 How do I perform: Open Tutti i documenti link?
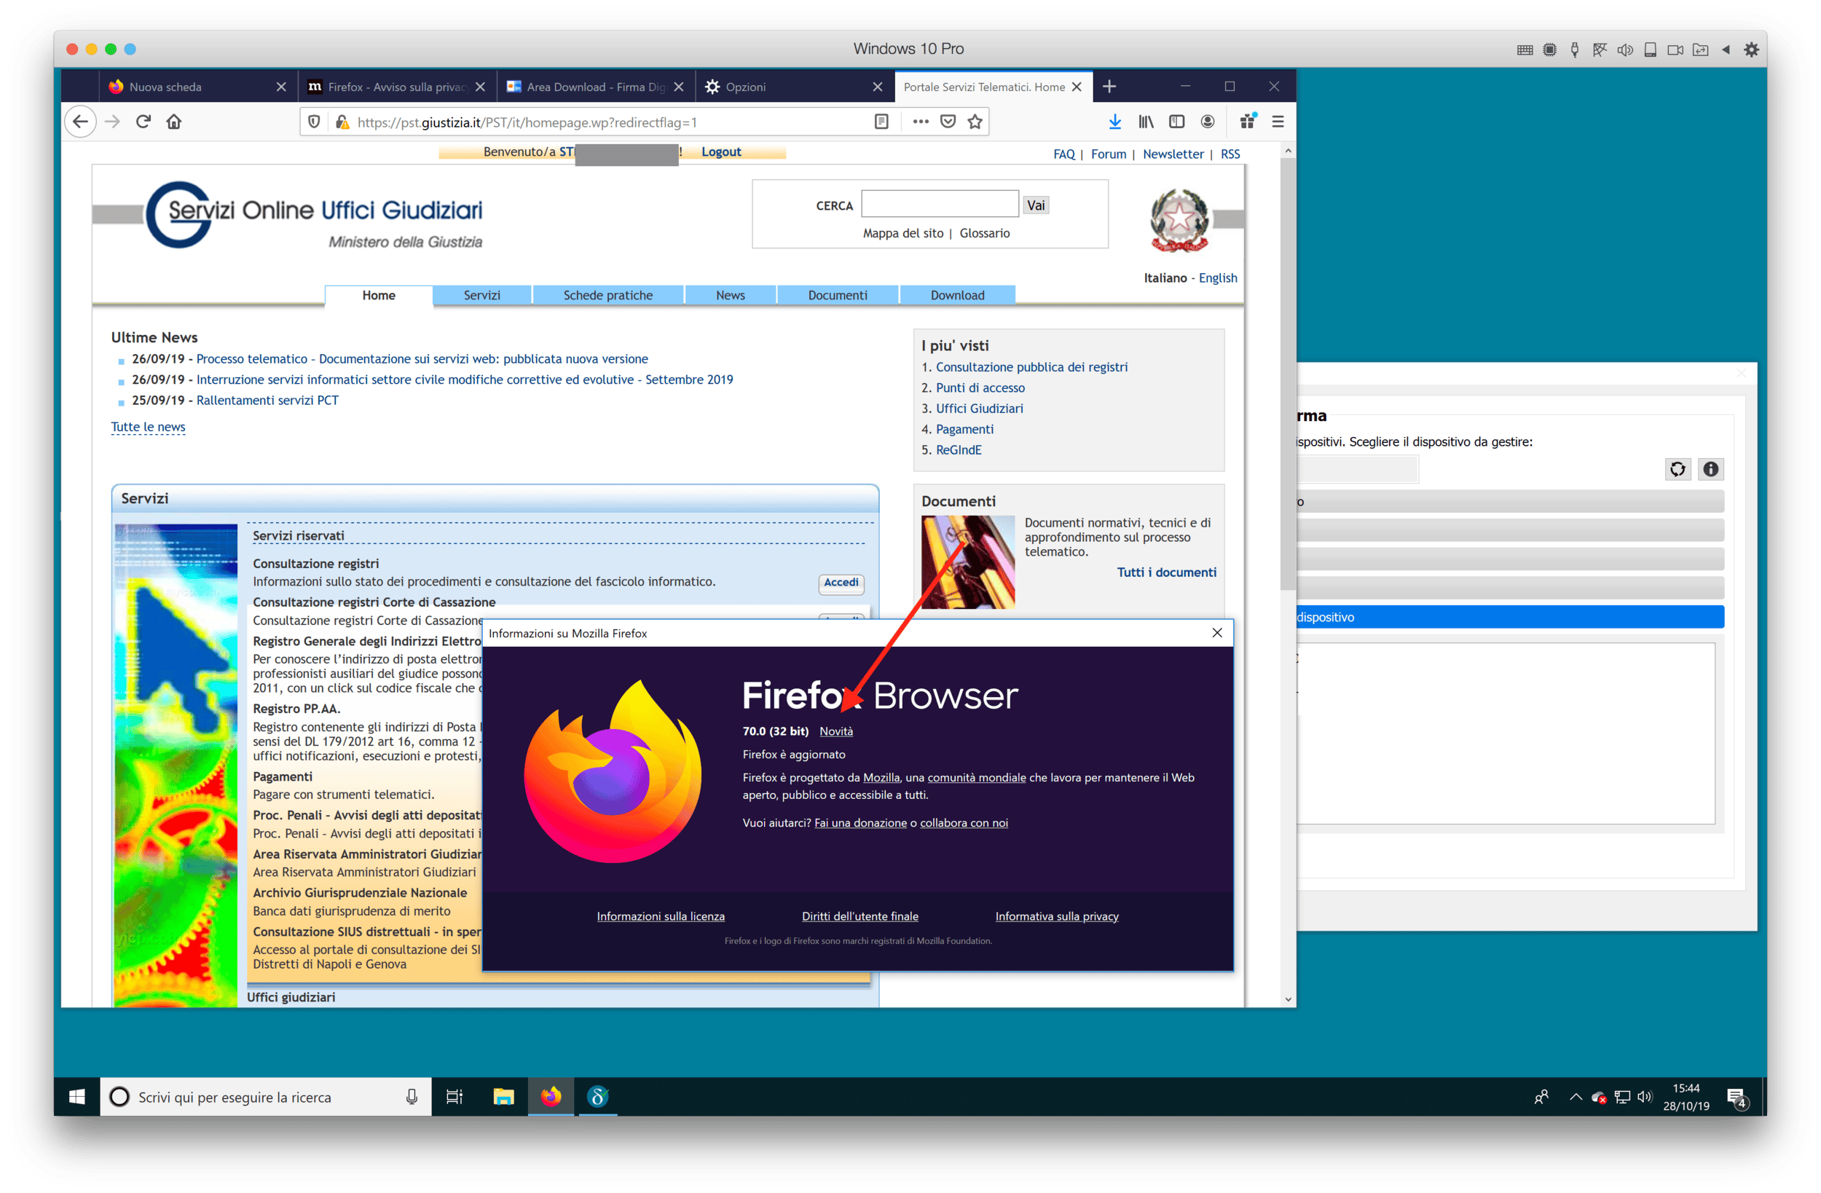click(1166, 572)
